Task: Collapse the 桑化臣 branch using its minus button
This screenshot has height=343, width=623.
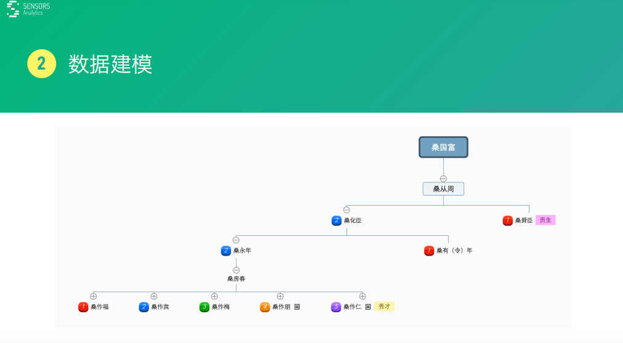Action: point(347,210)
